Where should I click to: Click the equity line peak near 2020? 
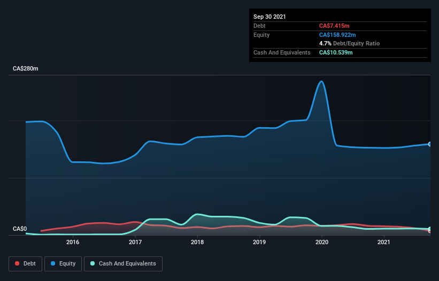click(321, 82)
